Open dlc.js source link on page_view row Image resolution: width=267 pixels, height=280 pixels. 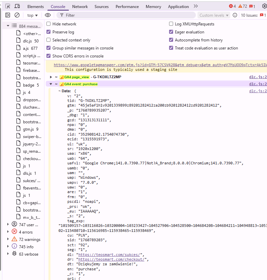[x=258, y=77]
